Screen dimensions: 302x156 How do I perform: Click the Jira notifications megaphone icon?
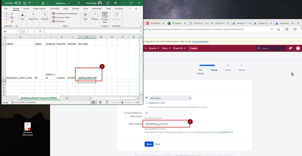pos(291,48)
